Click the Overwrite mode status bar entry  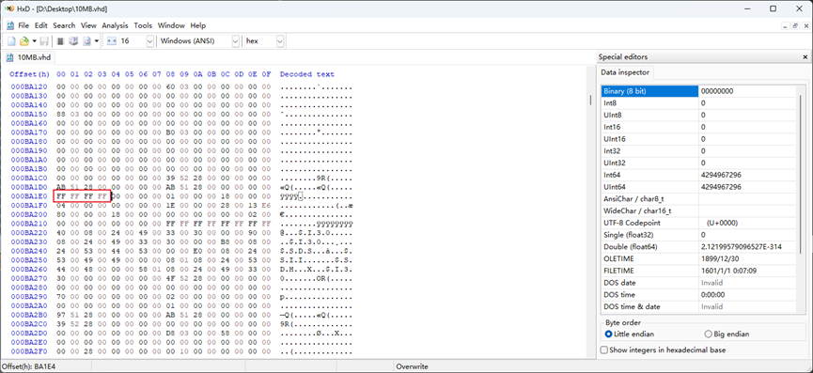(x=413, y=366)
